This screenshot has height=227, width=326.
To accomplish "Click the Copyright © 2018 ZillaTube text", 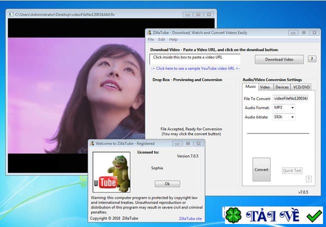I will (x=114, y=218).
